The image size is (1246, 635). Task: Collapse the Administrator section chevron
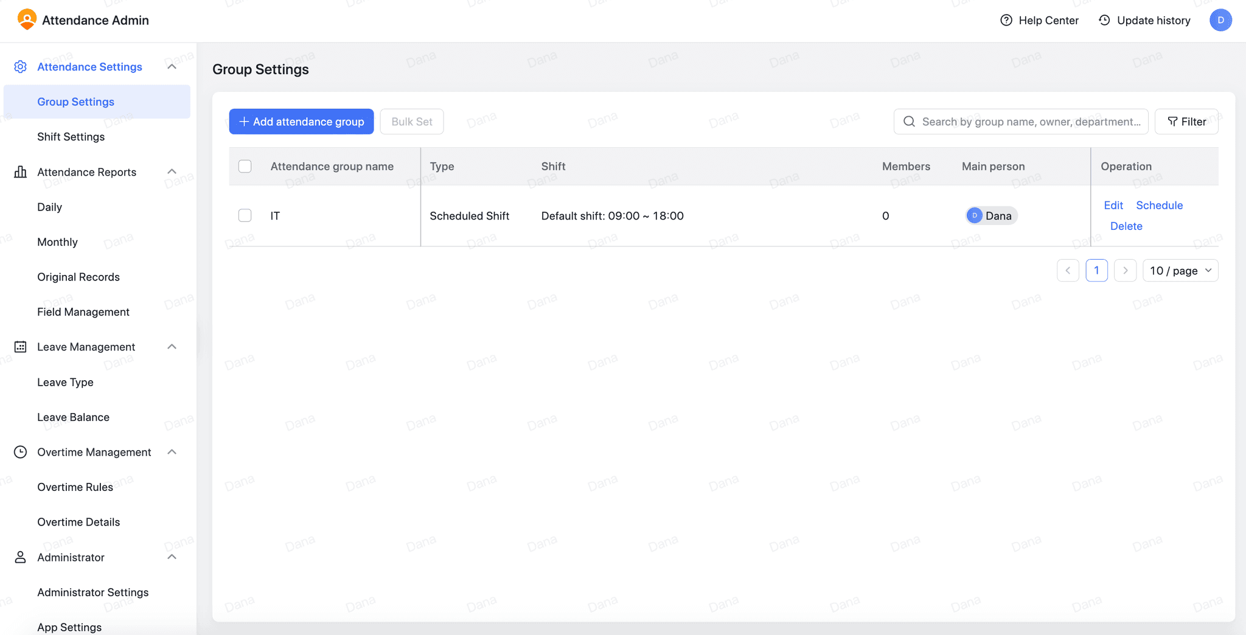(172, 557)
